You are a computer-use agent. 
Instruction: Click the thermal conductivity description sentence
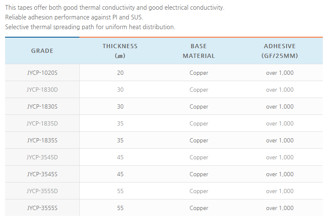coord(115,8)
